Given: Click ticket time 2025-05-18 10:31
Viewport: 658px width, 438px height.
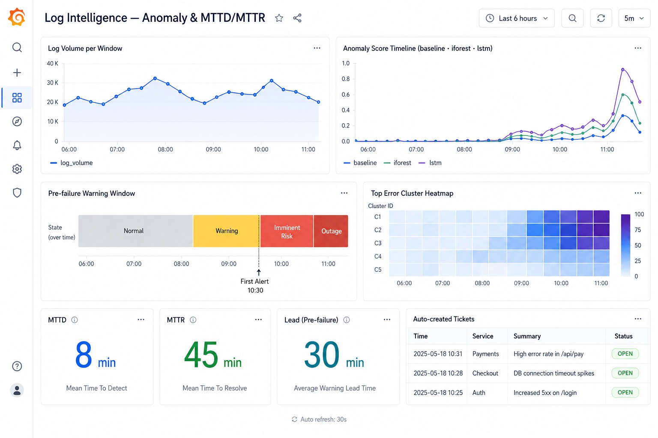Looking at the screenshot, I should [x=438, y=354].
